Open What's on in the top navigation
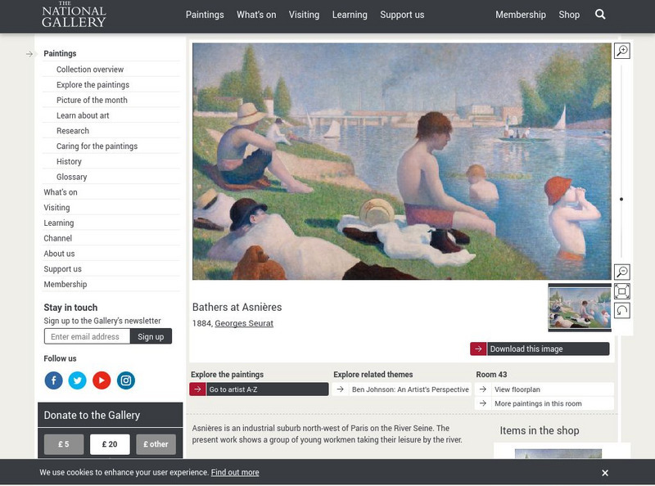Screen dimensions: 655x486 pyautogui.click(x=256, y=15)
